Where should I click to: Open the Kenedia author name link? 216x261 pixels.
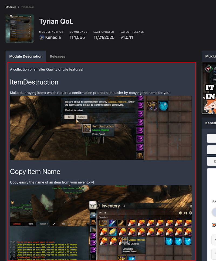coord(53,38)
